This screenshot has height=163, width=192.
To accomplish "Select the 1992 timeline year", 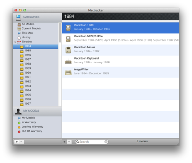I will 28,81.
